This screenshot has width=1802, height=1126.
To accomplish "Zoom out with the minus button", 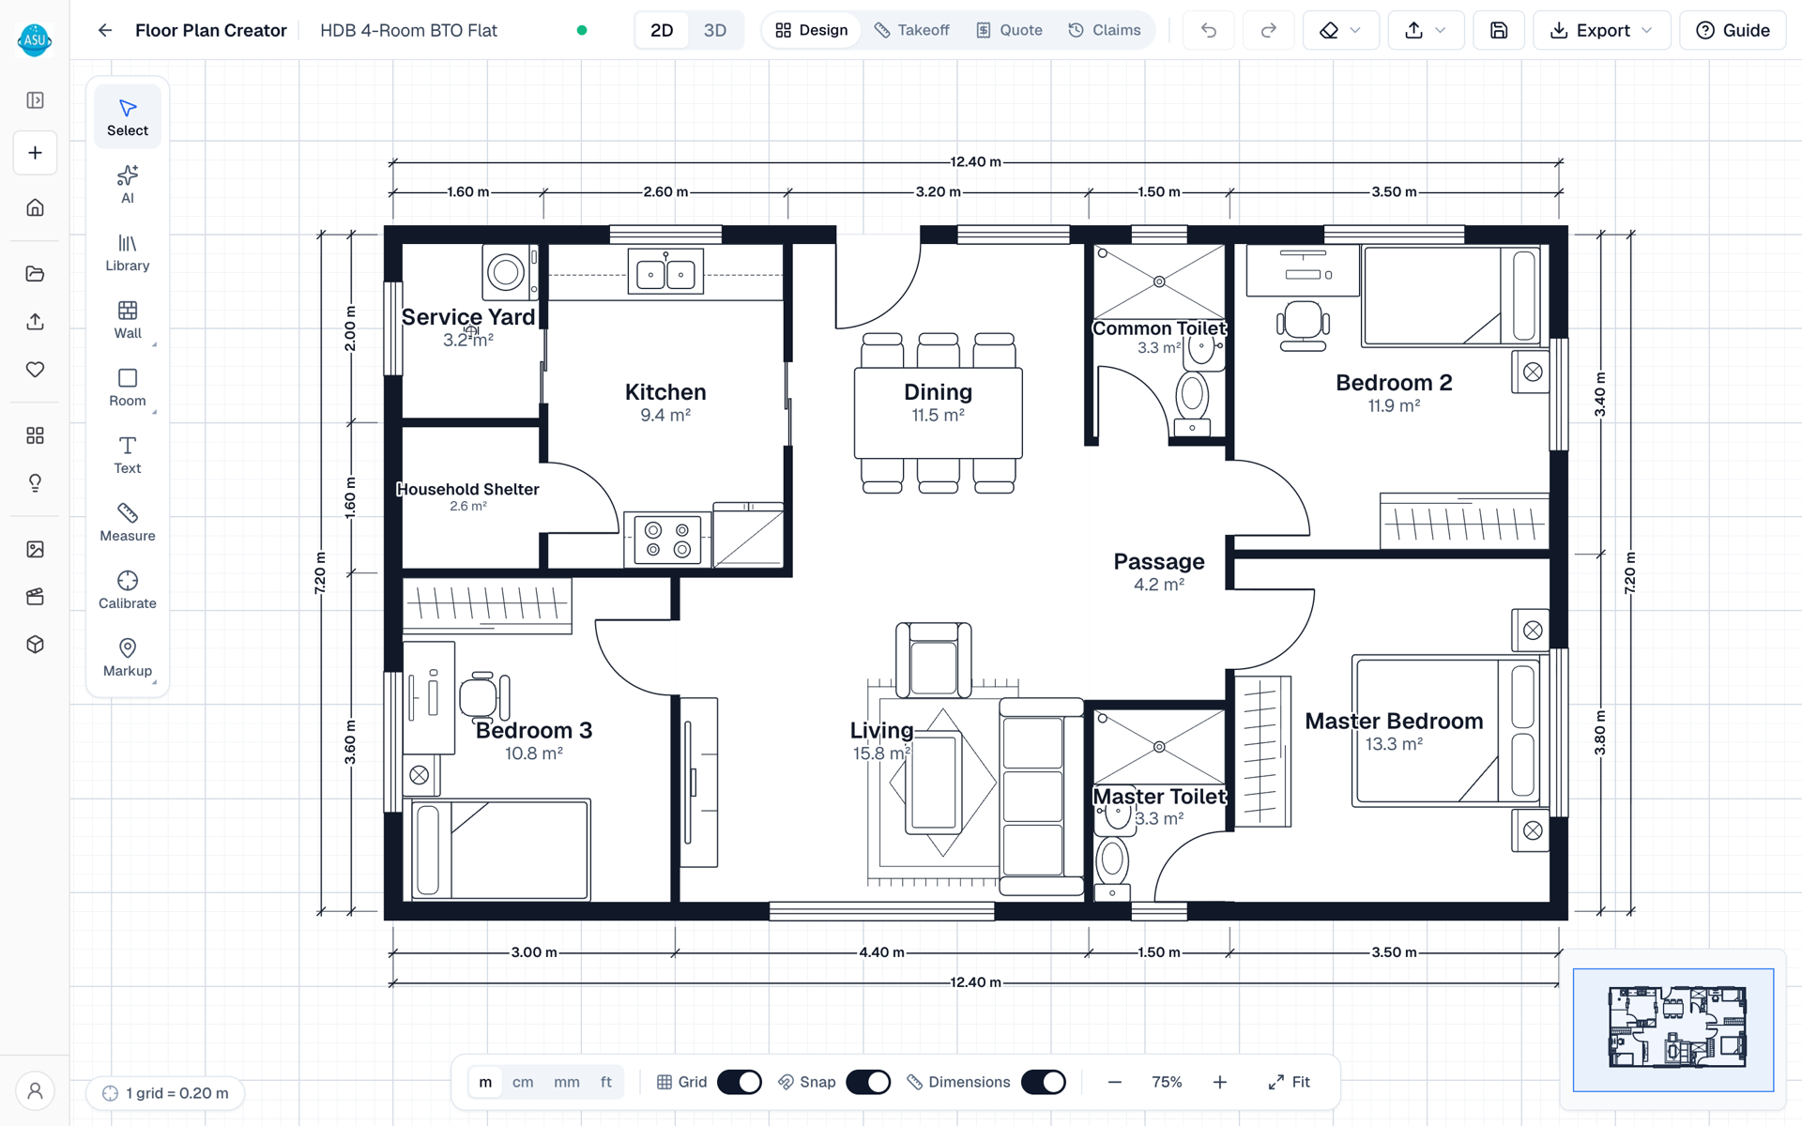I will [1114, 1082].
